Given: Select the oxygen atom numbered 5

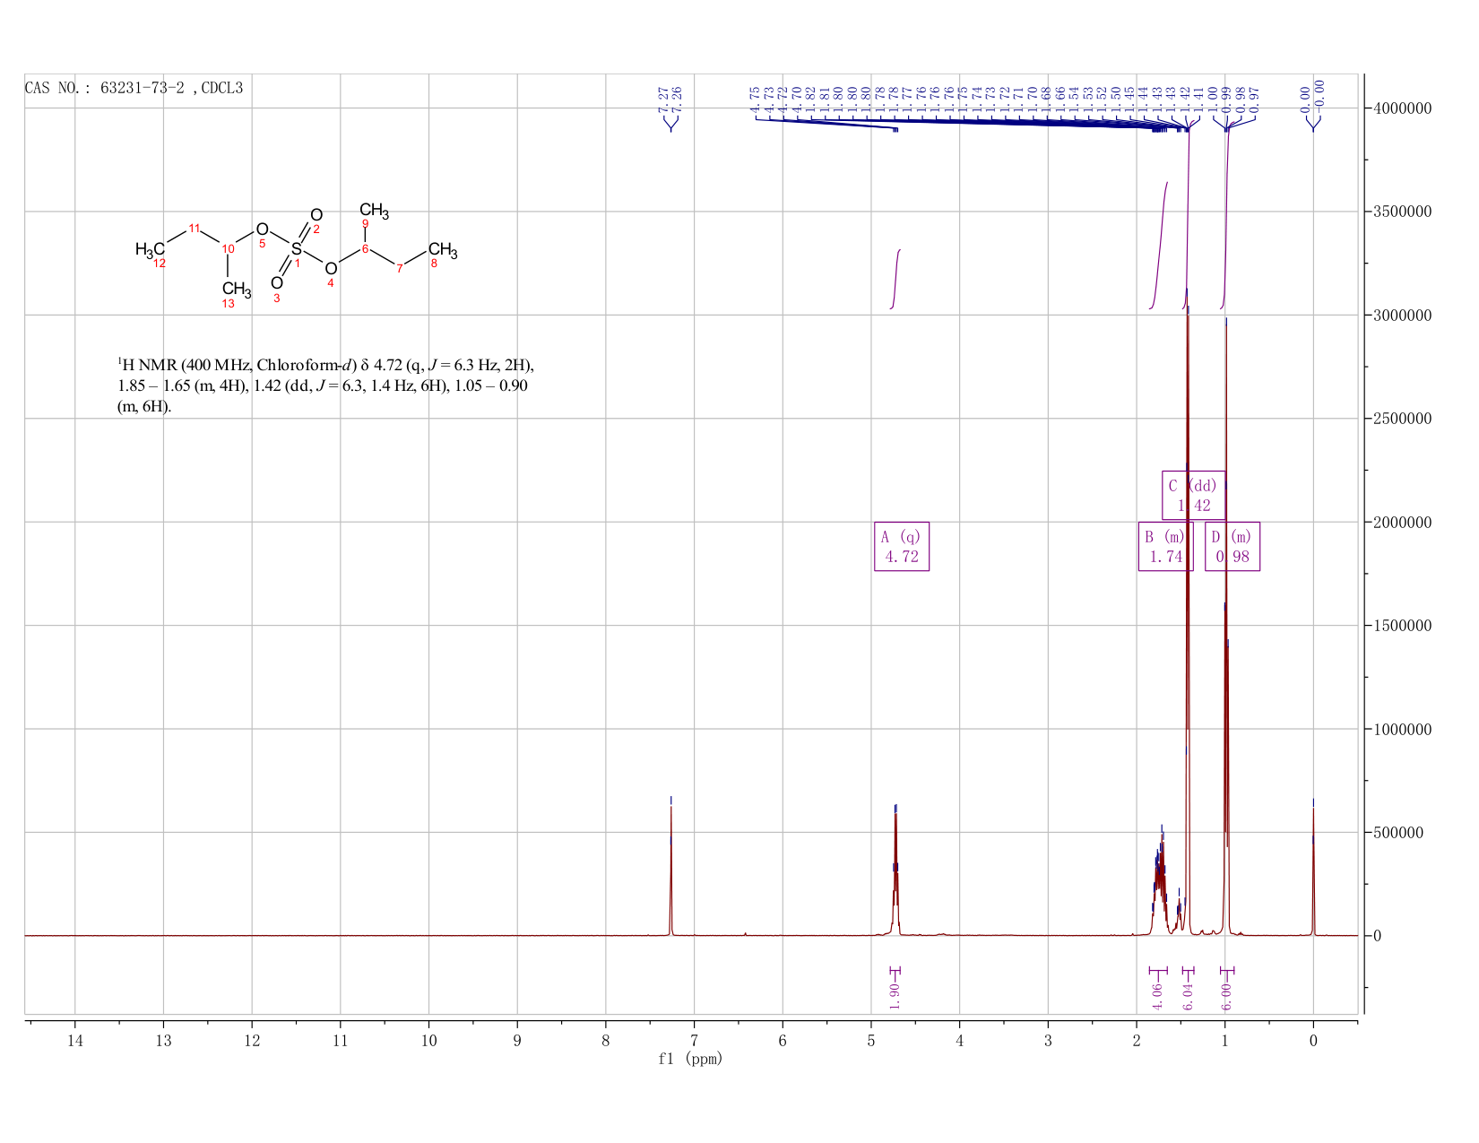Looking at the screenshot, I should tap(262, 229).
